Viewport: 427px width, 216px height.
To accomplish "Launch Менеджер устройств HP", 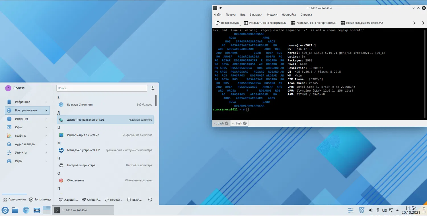I will 105,150.
